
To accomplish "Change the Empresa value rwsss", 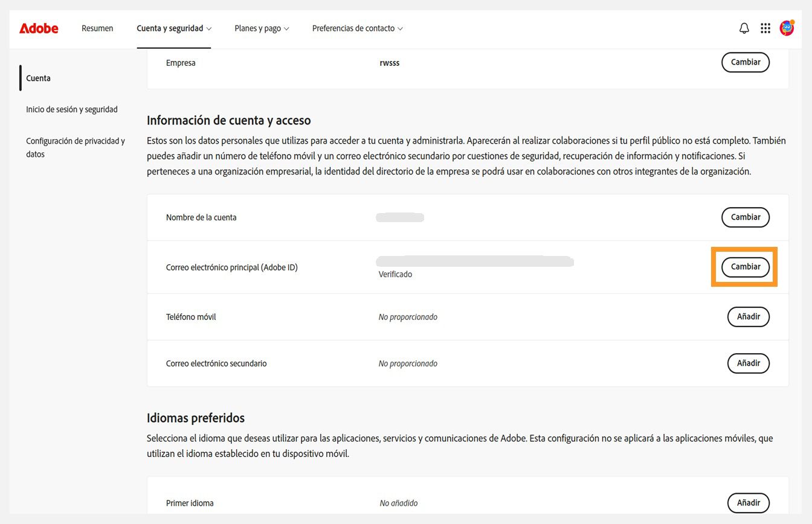I will [745, 62].
